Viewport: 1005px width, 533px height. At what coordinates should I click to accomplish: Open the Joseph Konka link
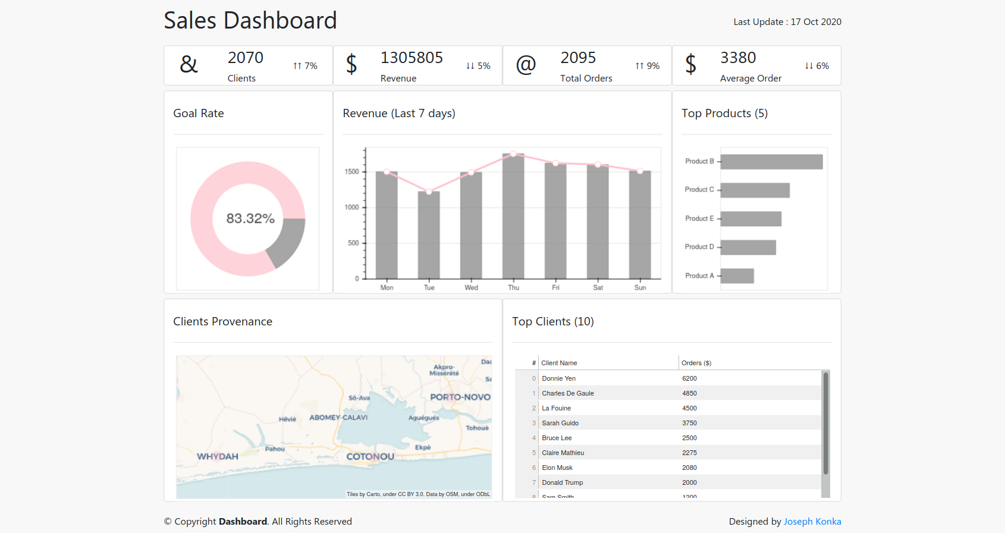point(812,522)
